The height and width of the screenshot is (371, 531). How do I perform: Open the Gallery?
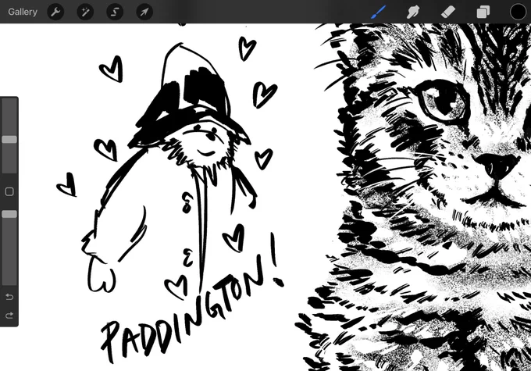point(23,12)
